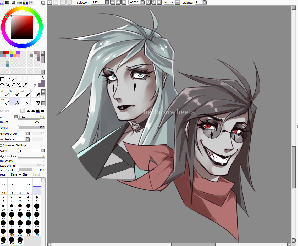Screen dimensions: 298x246
Task: Click the Undo arrow in toolbar
Action: coord(49,2)
